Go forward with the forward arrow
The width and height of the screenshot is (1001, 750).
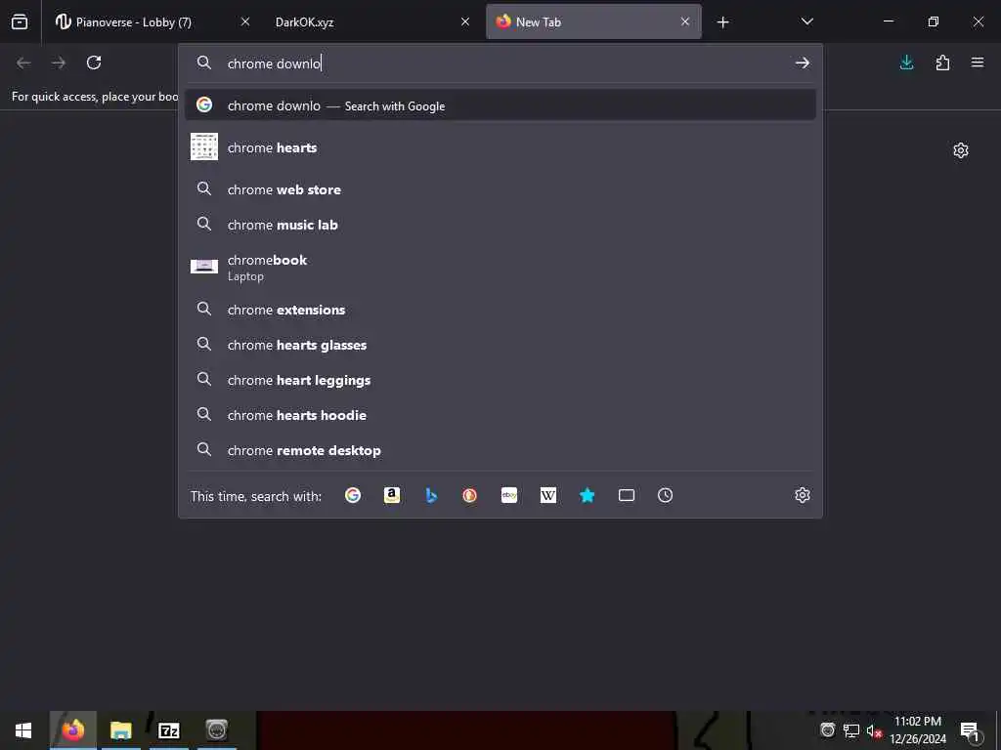coord(59,62)
